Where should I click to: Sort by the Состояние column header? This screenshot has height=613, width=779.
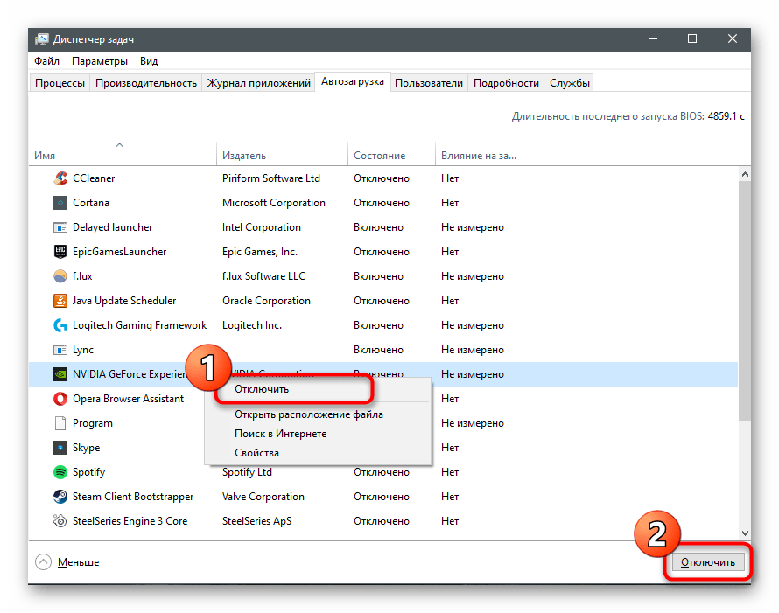coord(379,156)
